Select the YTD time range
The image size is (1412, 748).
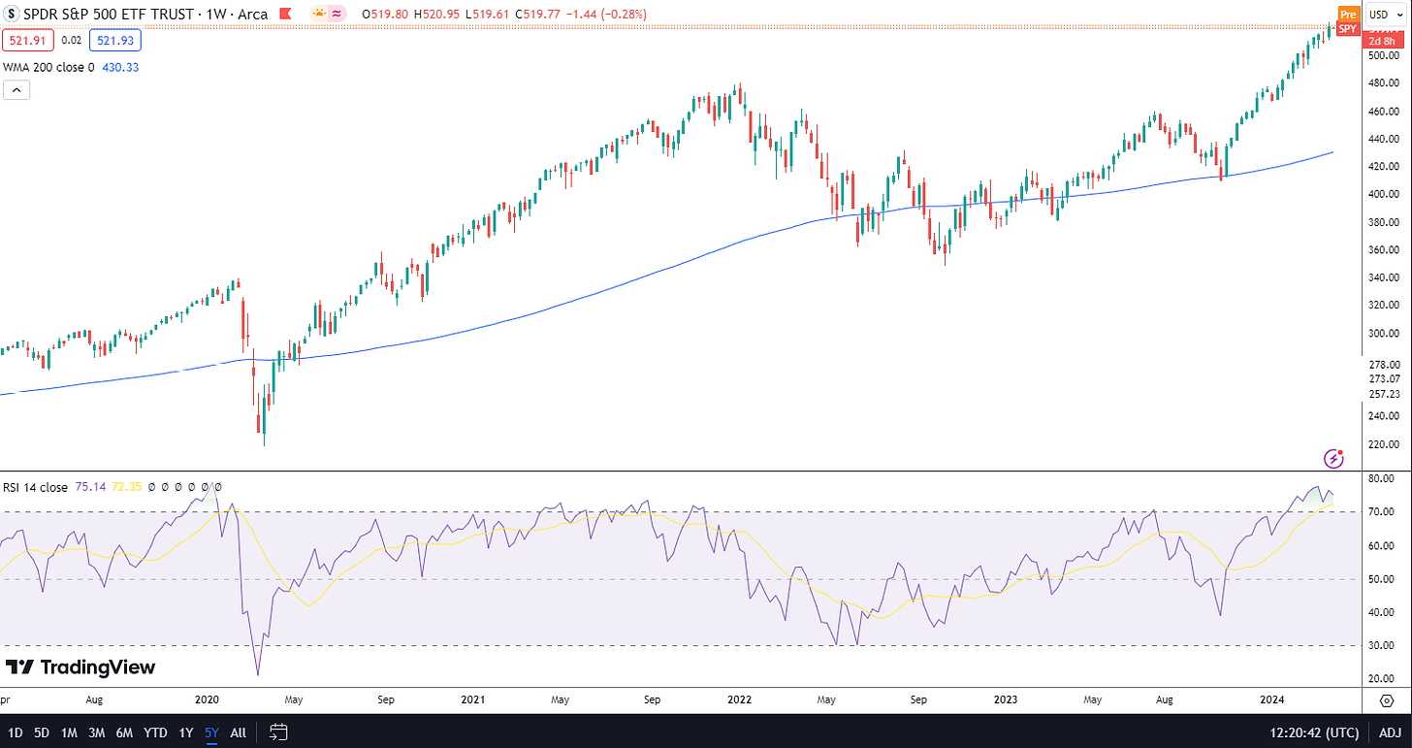click(155, 732)
